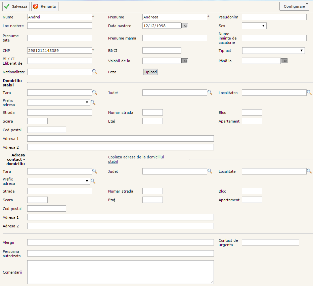
Task: Open the Configurare menu
Action: tap(294, 6)
